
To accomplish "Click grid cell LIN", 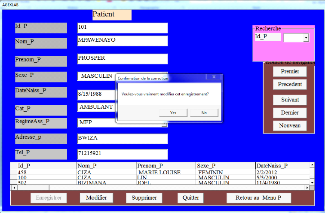I will [x=166, y=177].
